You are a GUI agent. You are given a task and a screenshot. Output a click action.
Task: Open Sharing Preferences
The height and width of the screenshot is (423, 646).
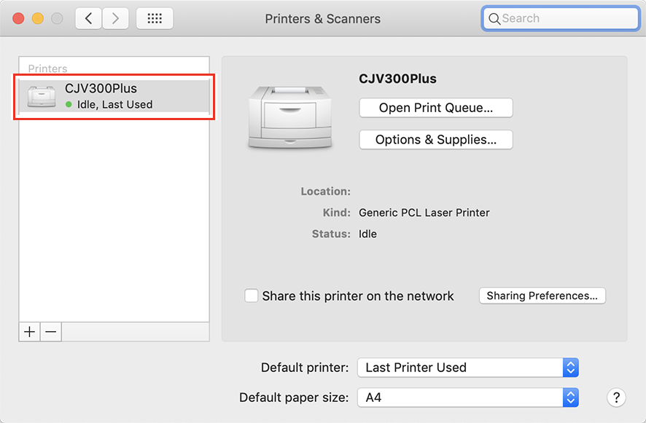[x=542, y=296]
